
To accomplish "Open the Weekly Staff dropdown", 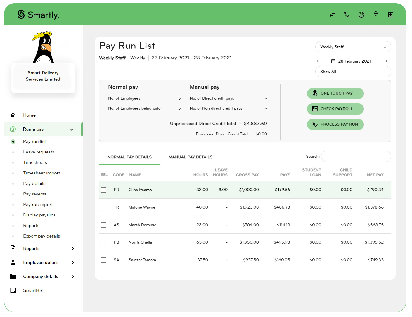I will pyautogui.click(x=353, y=47).
